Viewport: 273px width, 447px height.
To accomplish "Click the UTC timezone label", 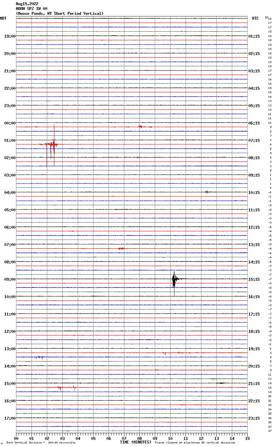I will tap(255, 18).
